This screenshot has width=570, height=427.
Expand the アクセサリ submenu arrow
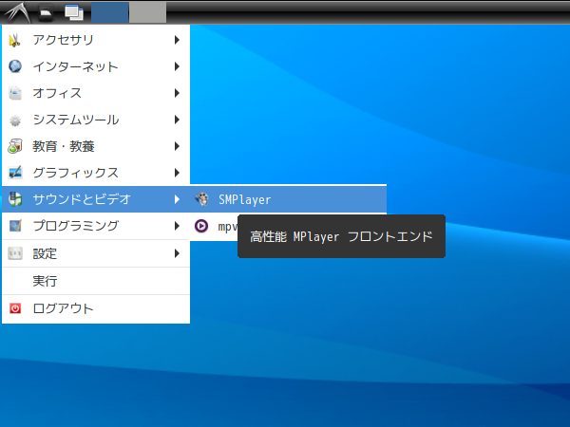(177, 40)
